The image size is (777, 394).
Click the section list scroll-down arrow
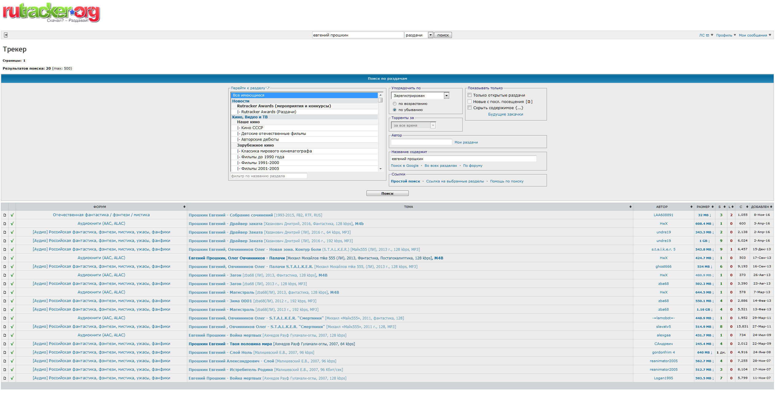(381, 169)
